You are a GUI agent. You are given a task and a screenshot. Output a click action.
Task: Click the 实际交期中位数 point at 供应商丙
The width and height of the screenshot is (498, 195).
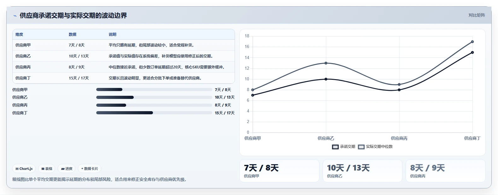[399, 84]
